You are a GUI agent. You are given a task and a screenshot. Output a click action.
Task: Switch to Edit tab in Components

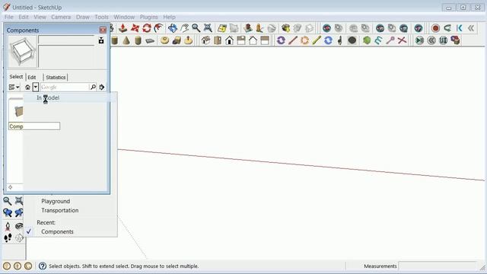point(32,78)
